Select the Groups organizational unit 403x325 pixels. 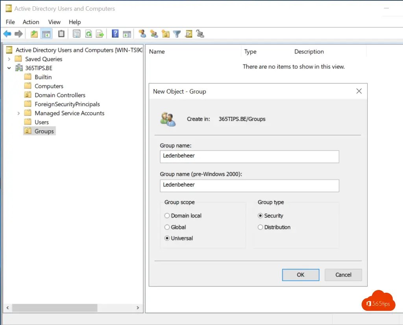coord(44,131)
